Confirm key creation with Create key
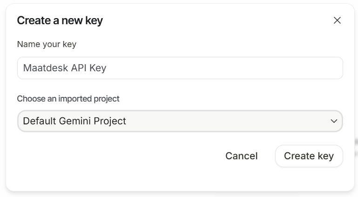358x197 pixels. click(x=309, y=156)
